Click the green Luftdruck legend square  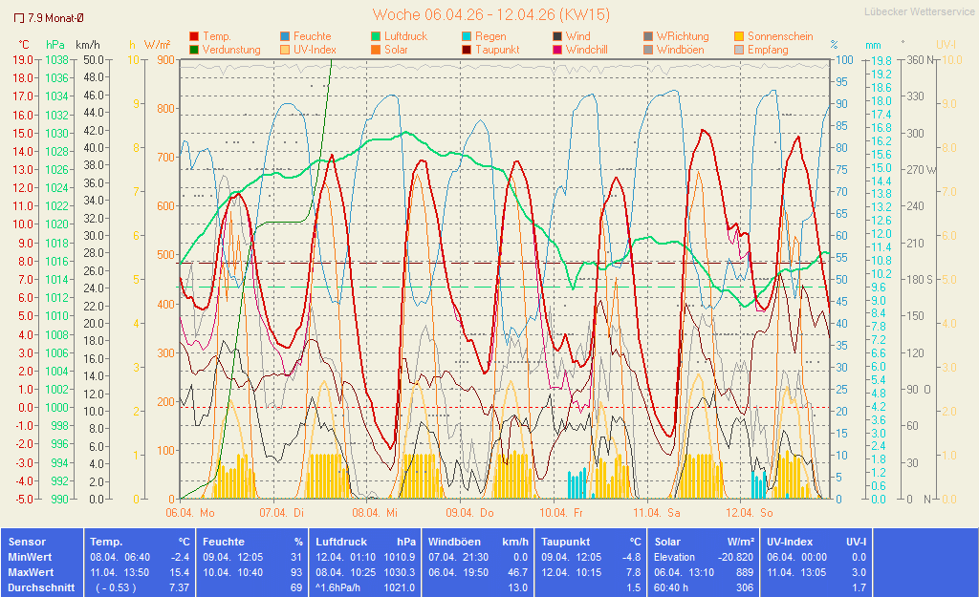click(376, 36)
